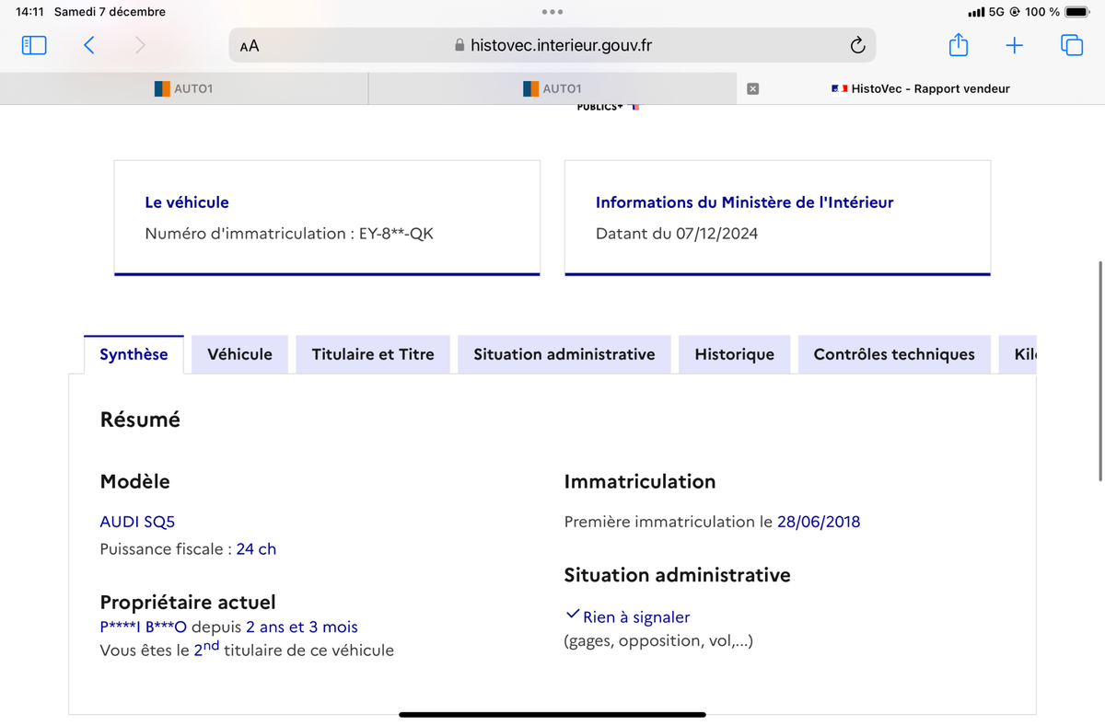Open the Safari sidebar panel
1105x725 pixels.
(x=34, y=45)
